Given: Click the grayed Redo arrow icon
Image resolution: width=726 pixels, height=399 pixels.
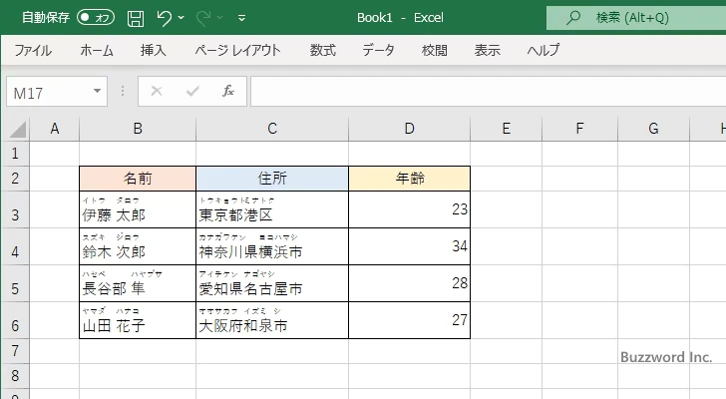Looking at the screenshot, I should pyautogui.click(x=203, y=18).
